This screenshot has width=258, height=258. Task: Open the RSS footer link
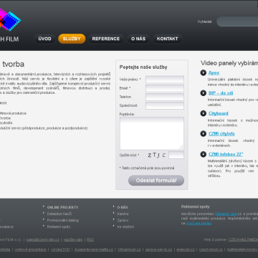pos(90,239)
